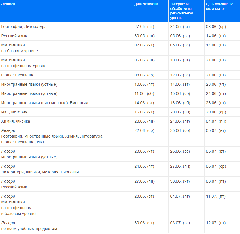Select the 'География, Литература' exam cell
The width and height of the screenshot is (240, 234).
coord(66,27)
